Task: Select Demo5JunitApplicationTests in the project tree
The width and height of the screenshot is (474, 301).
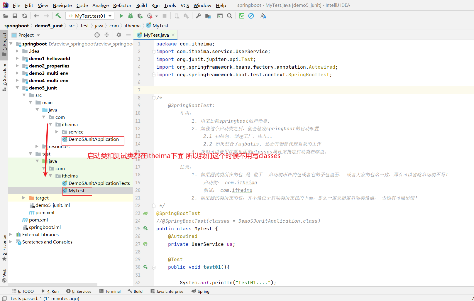Action: point(99,183)
